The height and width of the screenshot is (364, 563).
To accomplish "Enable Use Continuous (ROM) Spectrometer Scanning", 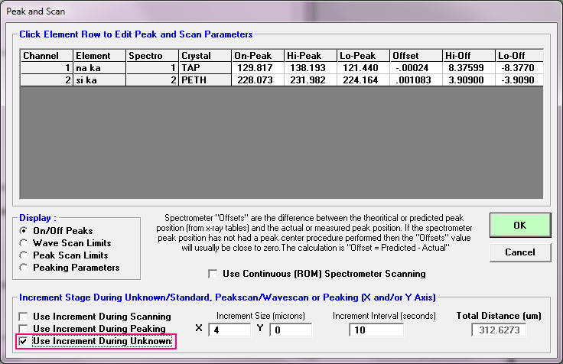I will point(213,274).
